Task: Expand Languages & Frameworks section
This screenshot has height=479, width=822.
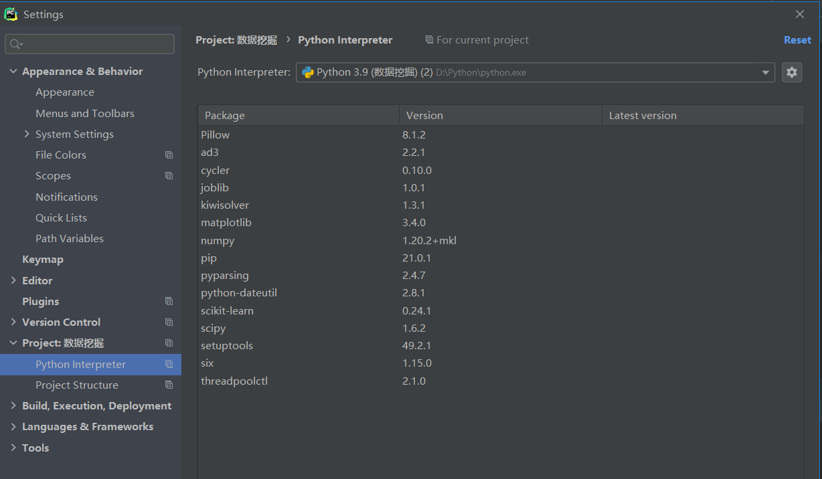Action: (x=13, y=426)
